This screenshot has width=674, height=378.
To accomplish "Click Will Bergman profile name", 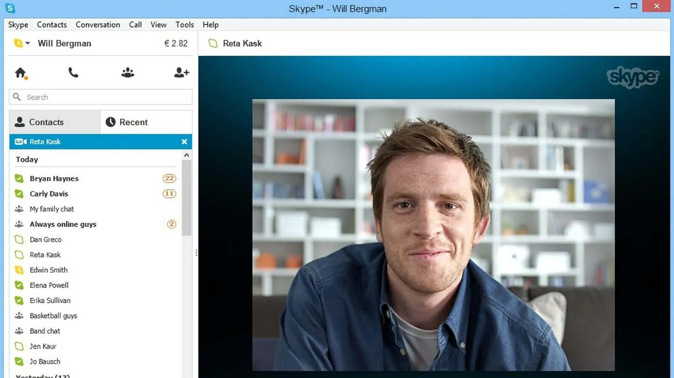I will 64,43.
